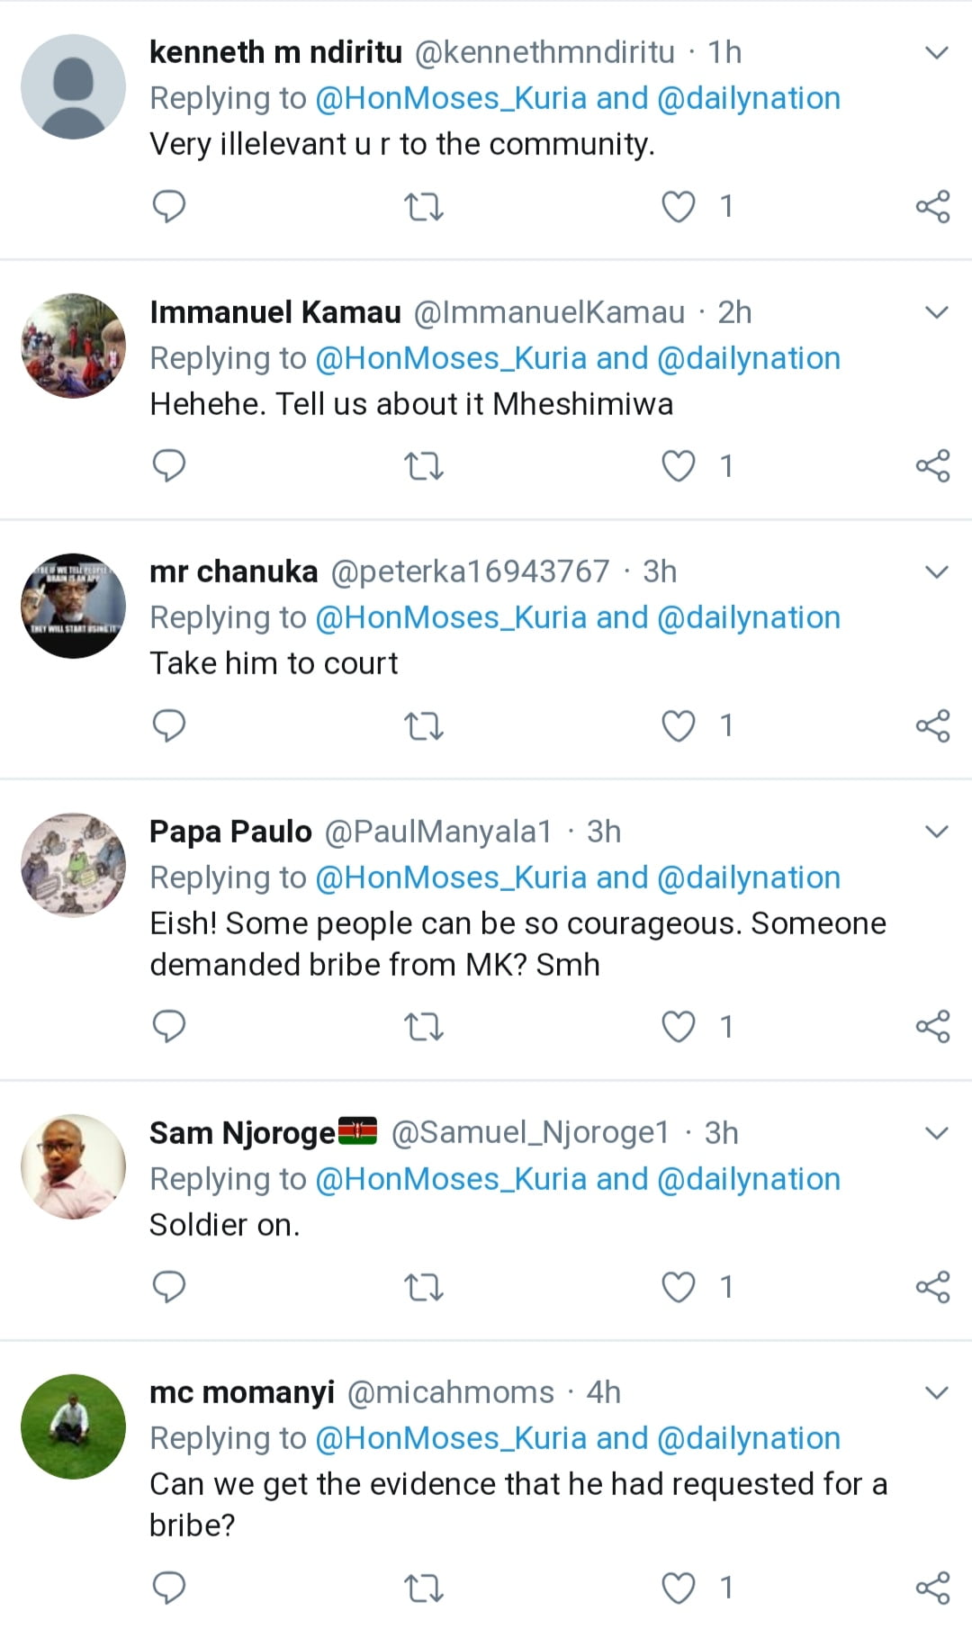
Task: Share kenneth m ndiritu's tweet
Action: tap(932, 207)
